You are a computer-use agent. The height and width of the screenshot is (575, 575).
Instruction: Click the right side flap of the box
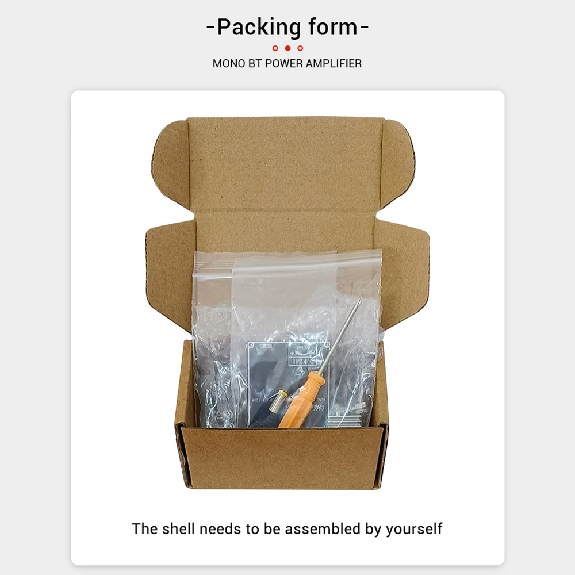[404, 277]
